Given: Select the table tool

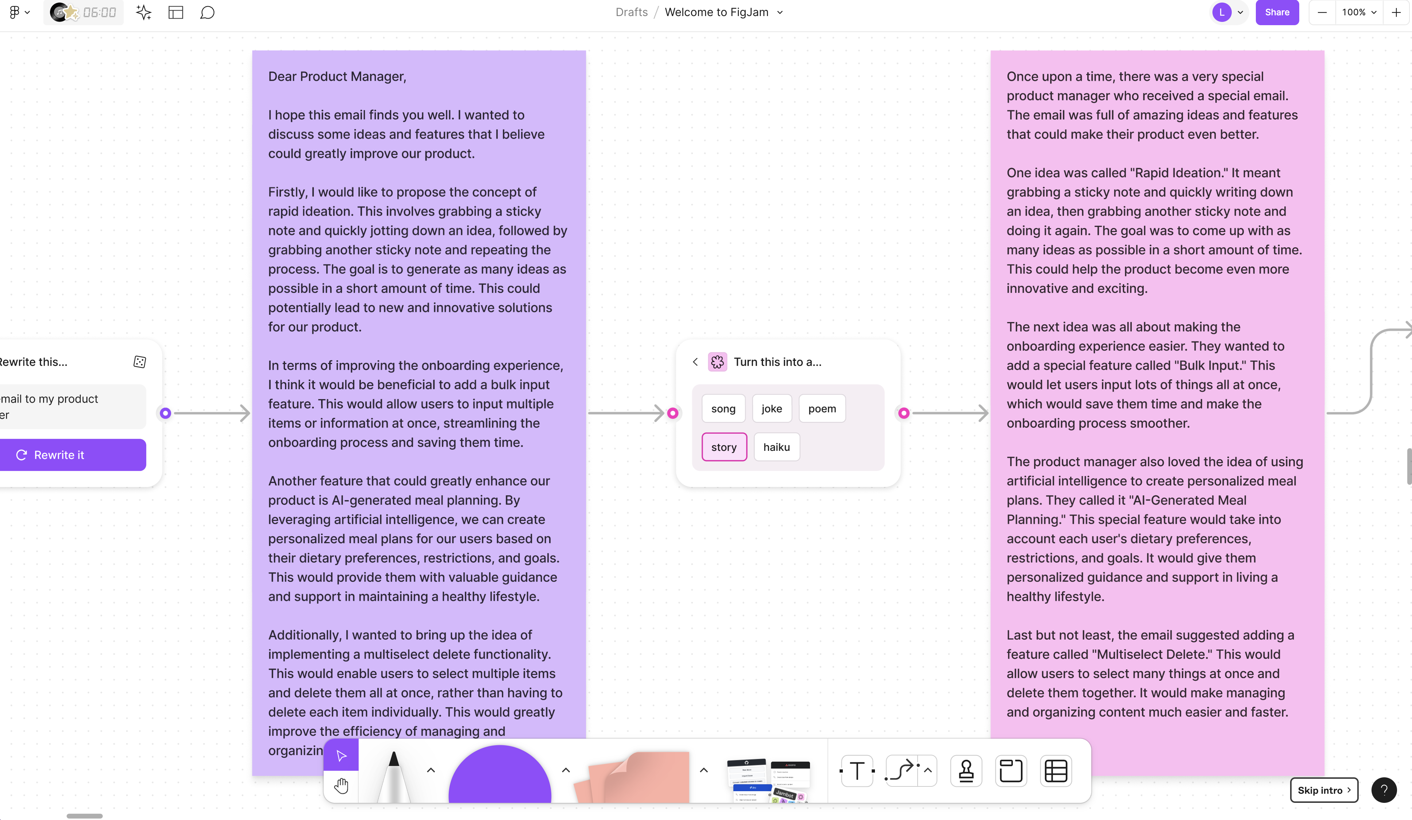Looking at the screenshot, I should [1056, 771].
